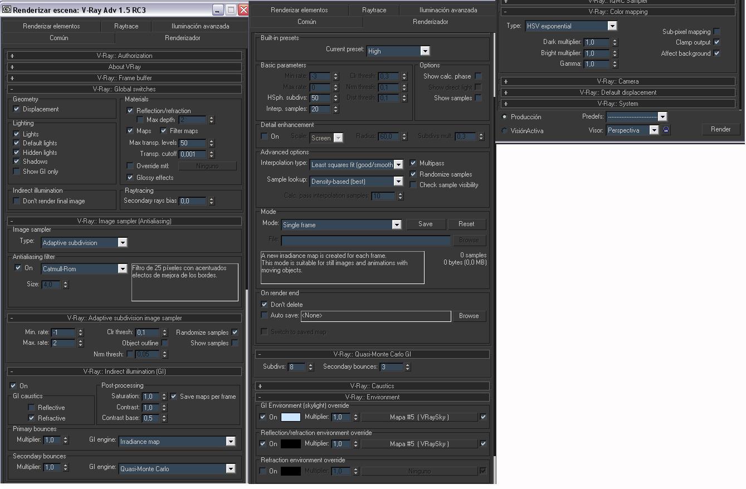Open Reflection/refraction environment color swatch
746x489 pixels.
(291, 444)
